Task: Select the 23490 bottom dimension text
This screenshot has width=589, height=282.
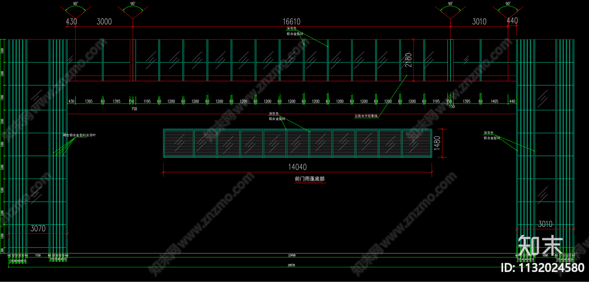Action: (292, 255)
